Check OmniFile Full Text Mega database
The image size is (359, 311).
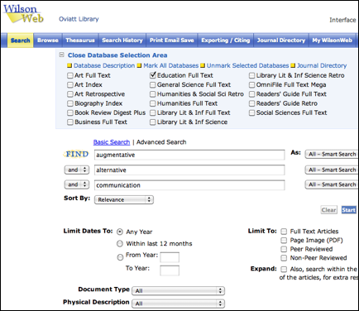(251, 85)
